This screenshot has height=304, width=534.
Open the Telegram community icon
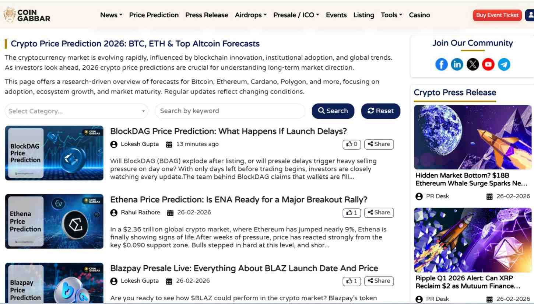[504, 64]
